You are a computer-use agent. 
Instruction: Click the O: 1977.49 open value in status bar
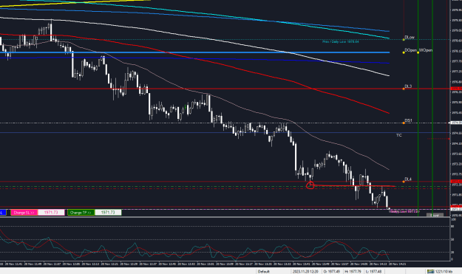pos(331,271)
